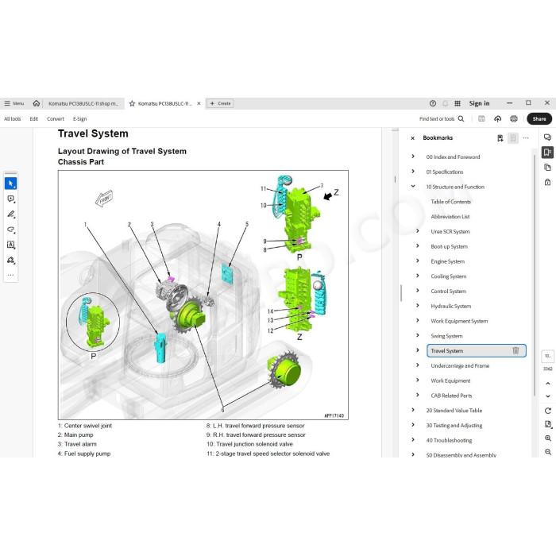Open 30 Testing and Adjusting bookmark
This screenshot has height=556, width=556.
point(454,425)
